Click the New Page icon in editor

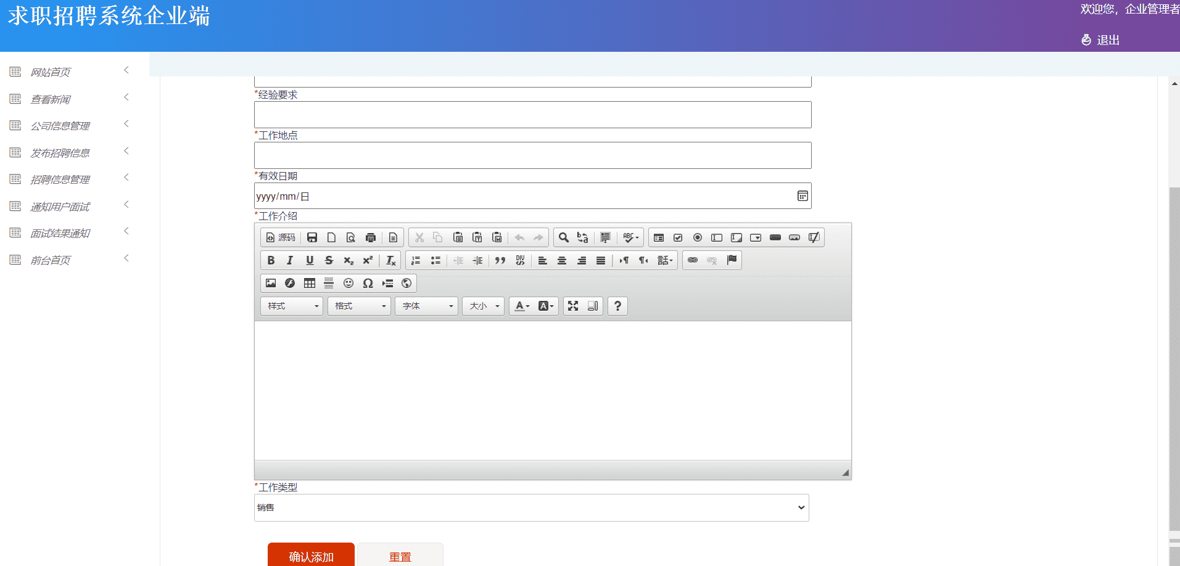click(x=331, y=237)
